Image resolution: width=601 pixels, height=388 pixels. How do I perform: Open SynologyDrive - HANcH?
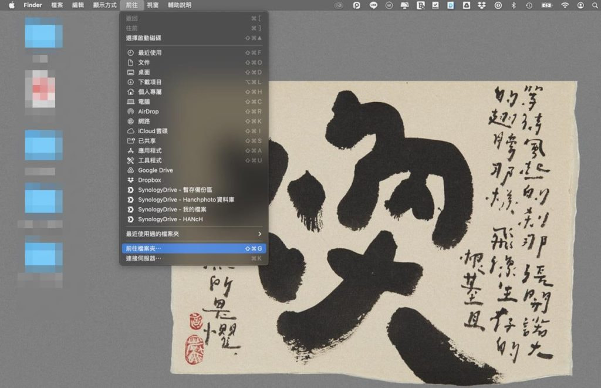coord(194,219)
